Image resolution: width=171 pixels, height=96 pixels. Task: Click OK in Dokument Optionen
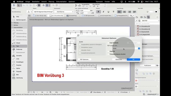pyautogui.click(x=133, y=59)
